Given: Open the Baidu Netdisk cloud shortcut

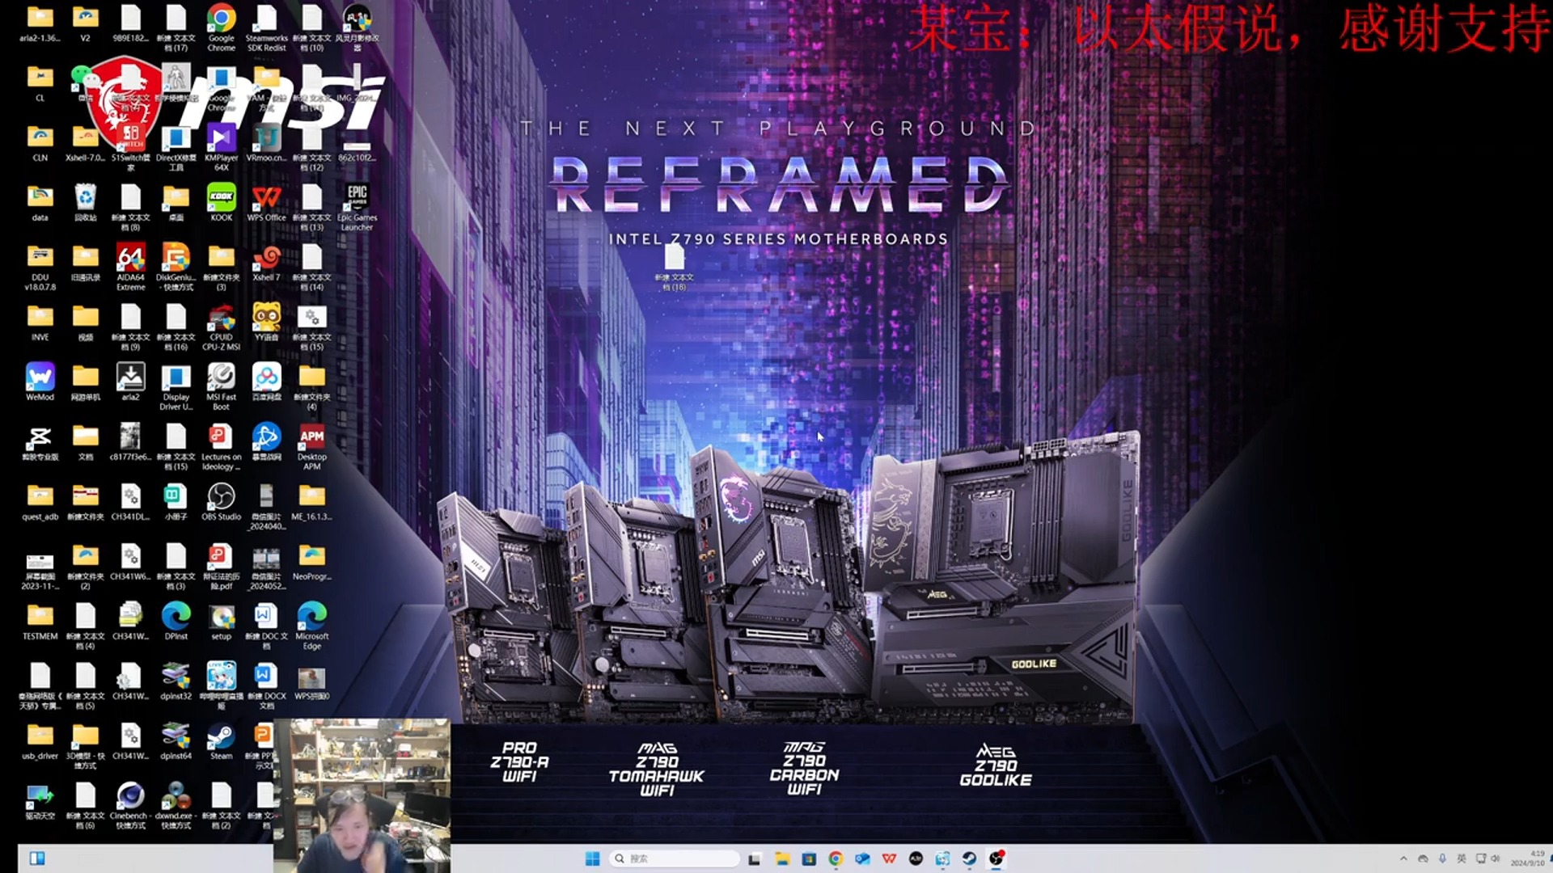Looking at the screenshot, I should click(x=266, y=382).
